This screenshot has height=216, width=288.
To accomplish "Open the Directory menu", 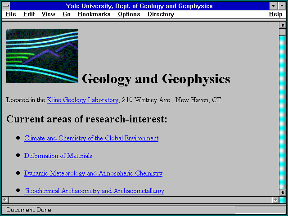I will pos(161,14).
